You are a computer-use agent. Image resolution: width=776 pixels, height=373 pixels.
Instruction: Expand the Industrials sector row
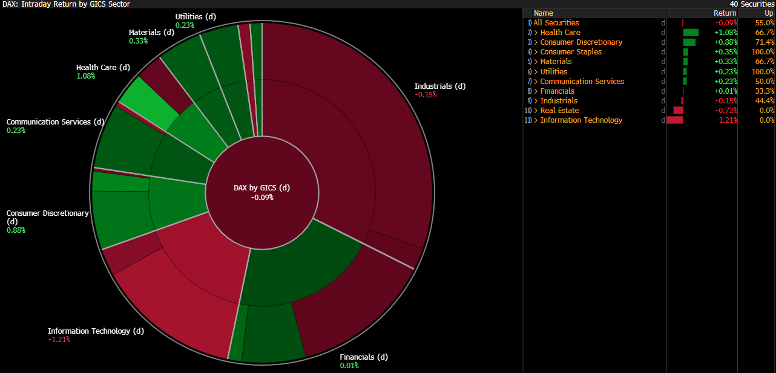[x=536, y=100]
